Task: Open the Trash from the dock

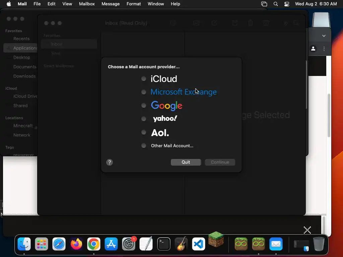Action: pyautogui.click(x=319, y=244)
